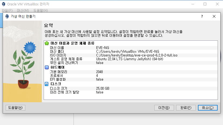Click the Ubuntu 22.04 LTS (Jammy Jellyfish) value

130,59
